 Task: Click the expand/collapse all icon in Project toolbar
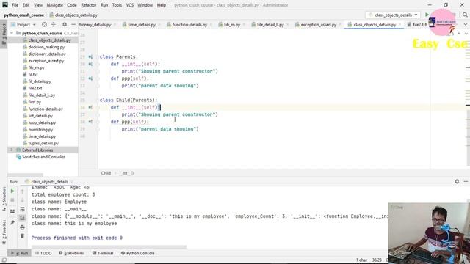click(x=54, y=24)
